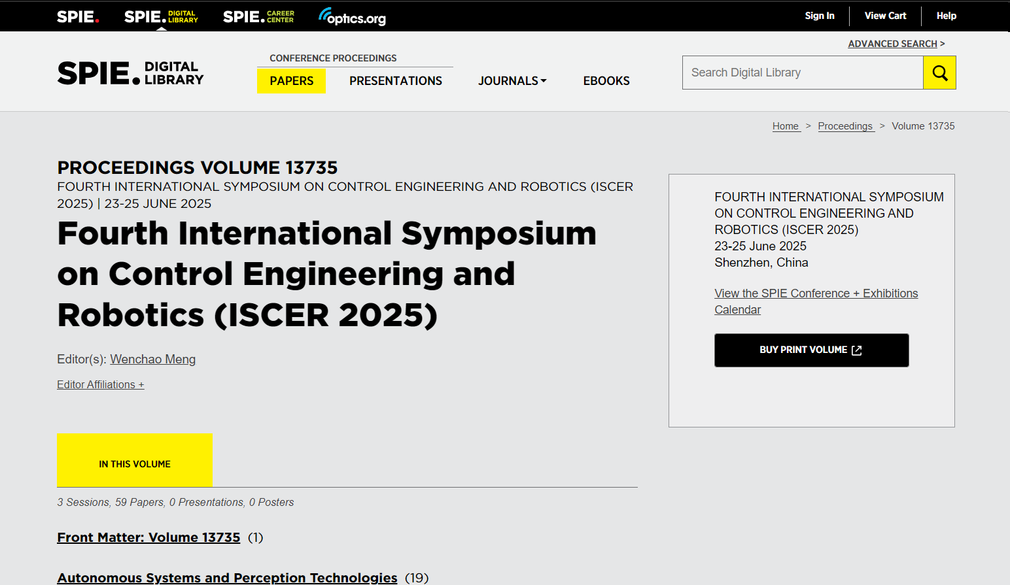
Task: Visit the optics.org logo link
Action: (352, 17)
